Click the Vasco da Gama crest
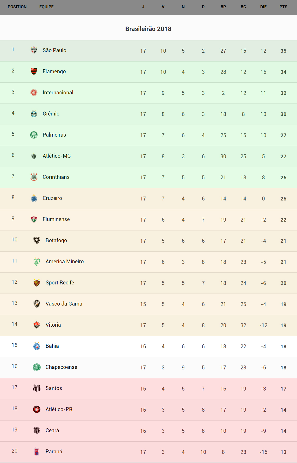The image size is (297, 463). click(37, 304)
